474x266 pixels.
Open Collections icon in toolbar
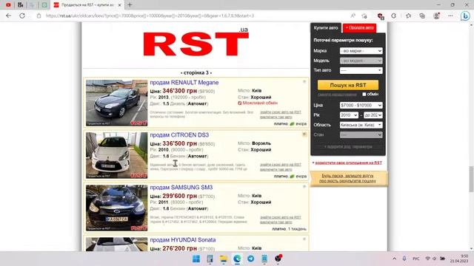coord(422,16)
